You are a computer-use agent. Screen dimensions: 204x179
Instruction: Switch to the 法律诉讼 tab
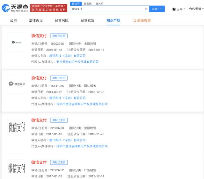coord(36,20)
